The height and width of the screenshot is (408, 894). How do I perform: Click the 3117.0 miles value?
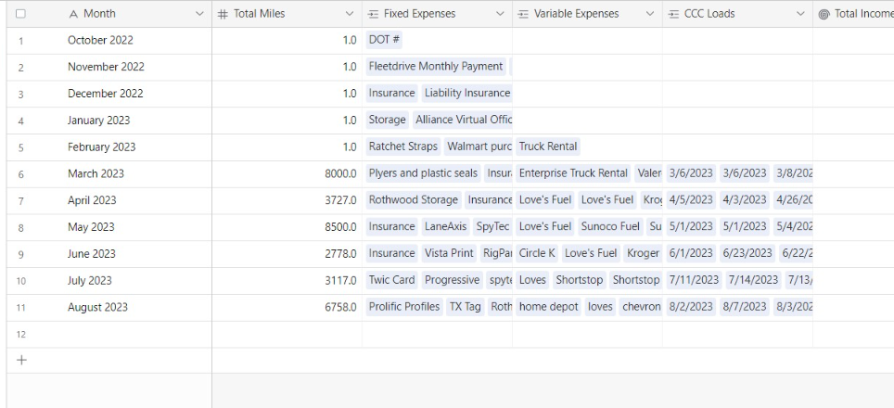(x=340, y=280)
